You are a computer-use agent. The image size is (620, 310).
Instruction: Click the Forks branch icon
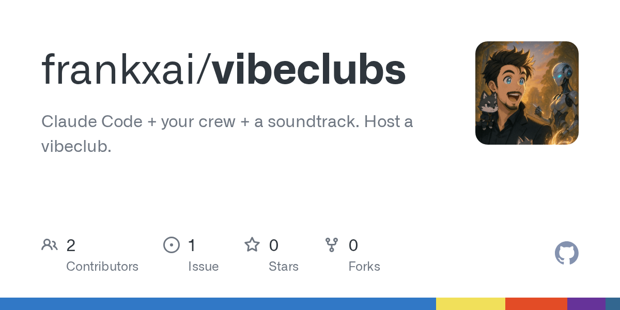coord(332,245)
